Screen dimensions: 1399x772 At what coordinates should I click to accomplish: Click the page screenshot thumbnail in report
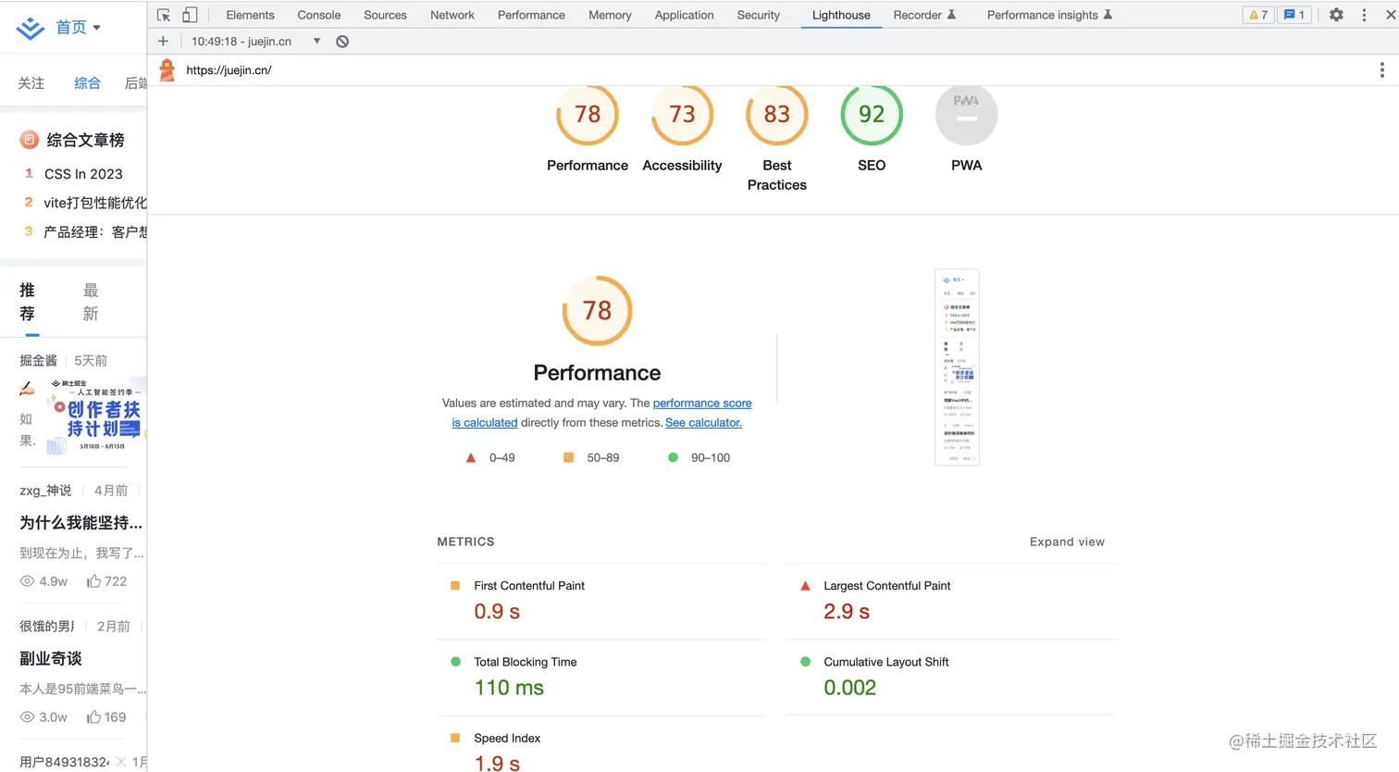(957, 367)
